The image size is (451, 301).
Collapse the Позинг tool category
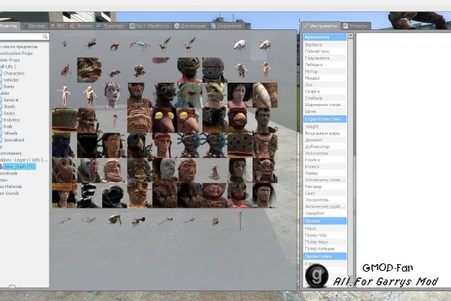coord(325,221)
